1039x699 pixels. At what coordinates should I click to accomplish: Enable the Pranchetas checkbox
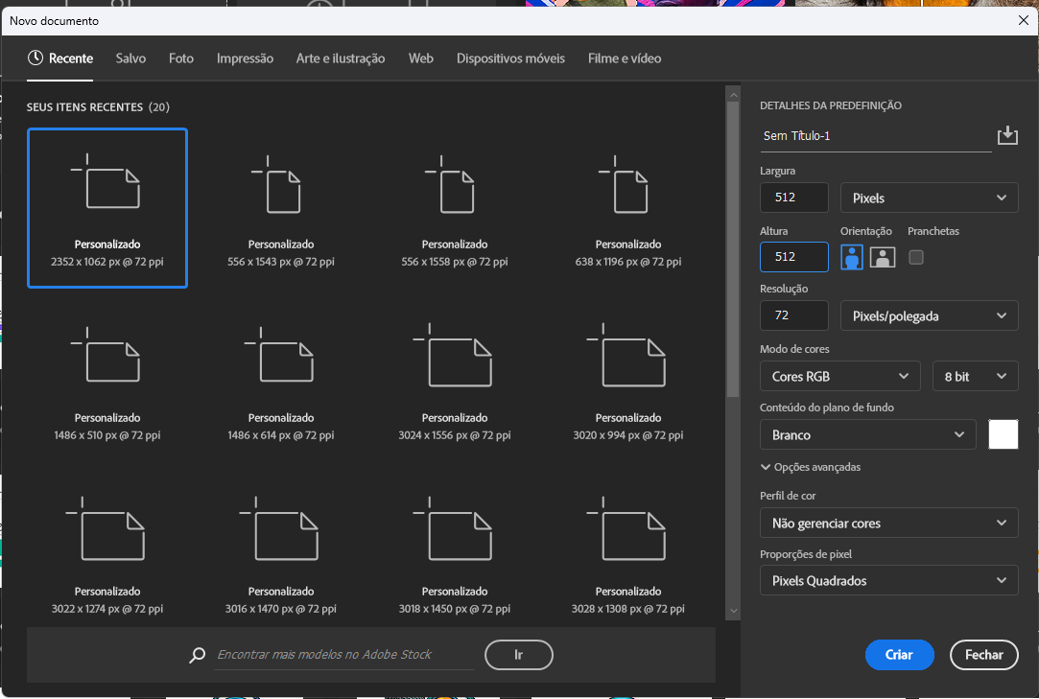point(916,257)
